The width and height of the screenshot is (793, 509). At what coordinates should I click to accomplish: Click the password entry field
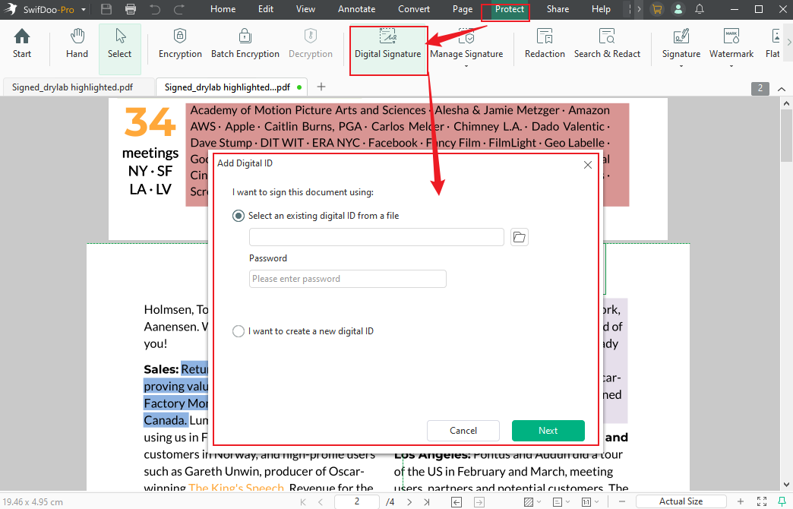(347, 279)
